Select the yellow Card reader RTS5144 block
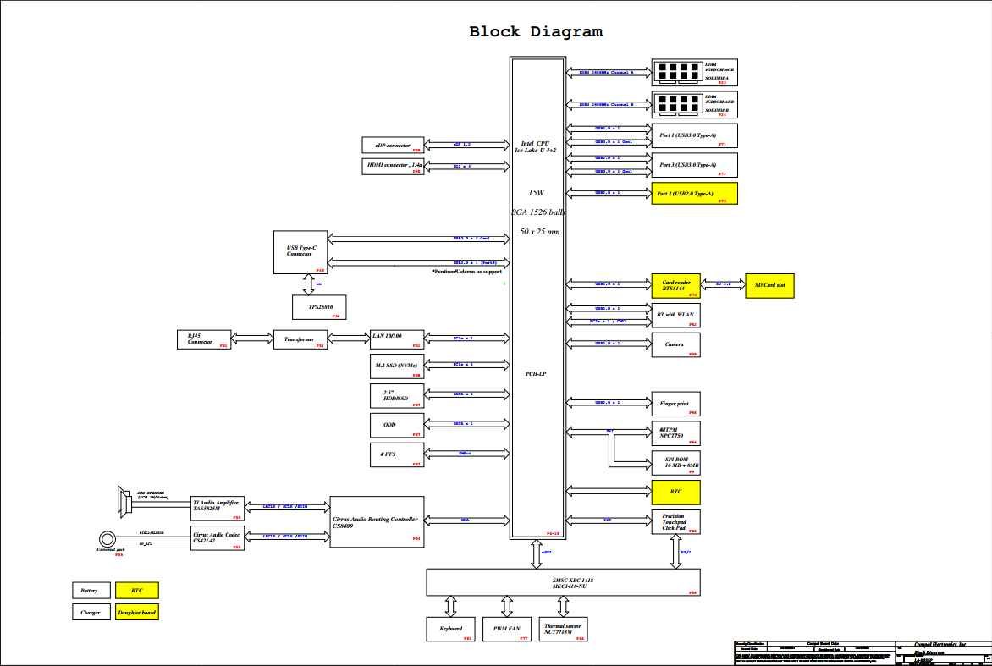 pyautogui.click(x=675, y=286)
